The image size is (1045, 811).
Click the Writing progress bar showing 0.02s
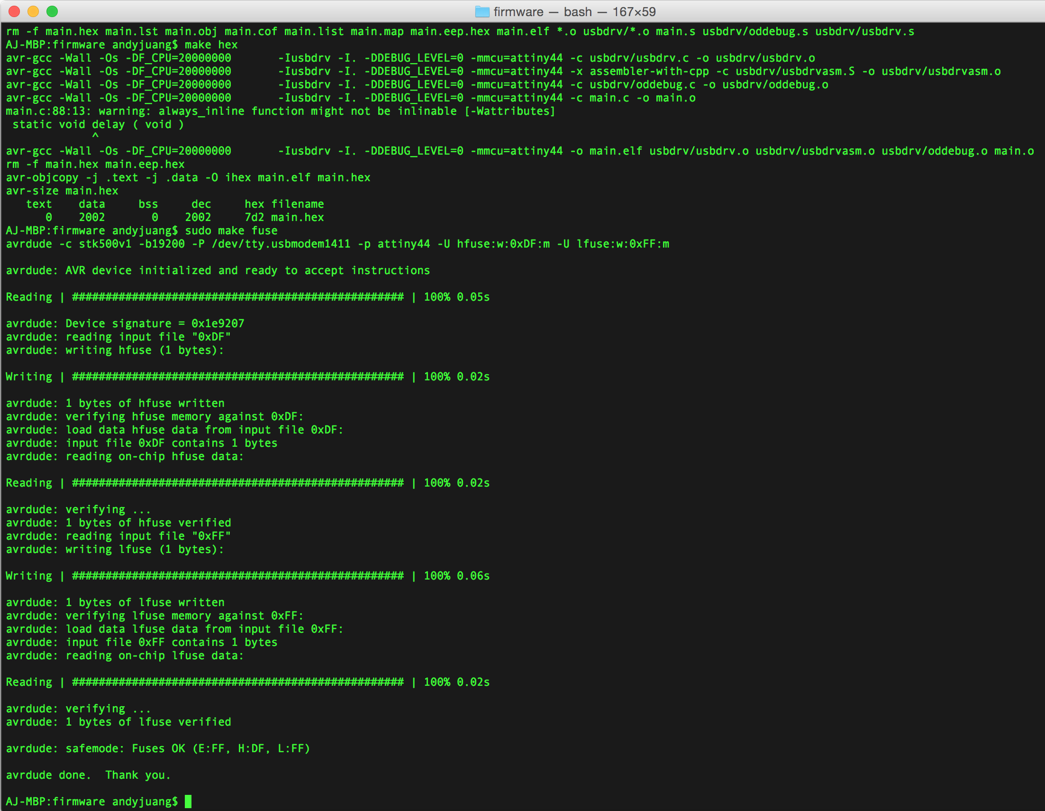pos(248,376)
